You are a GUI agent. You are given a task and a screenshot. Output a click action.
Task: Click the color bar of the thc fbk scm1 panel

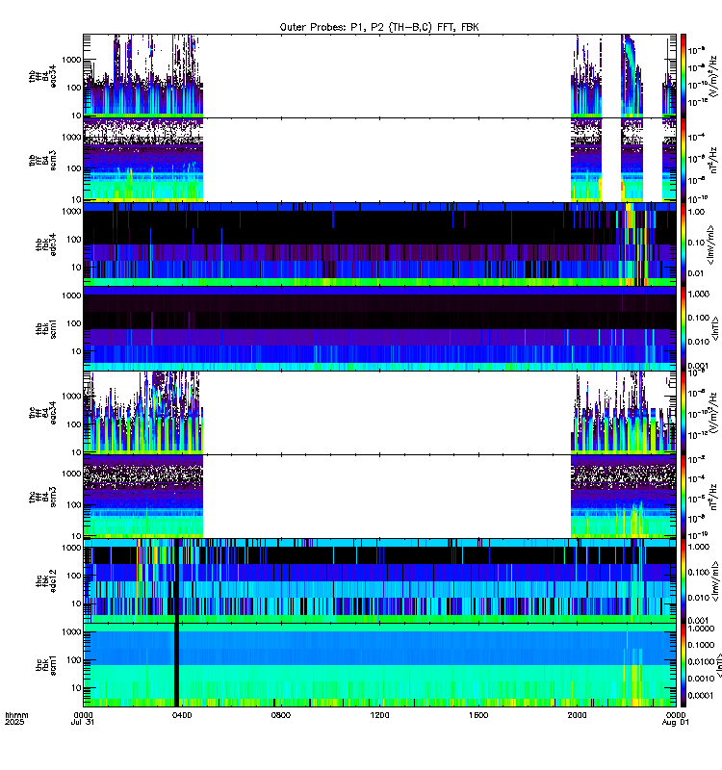(x=683, y=665)
